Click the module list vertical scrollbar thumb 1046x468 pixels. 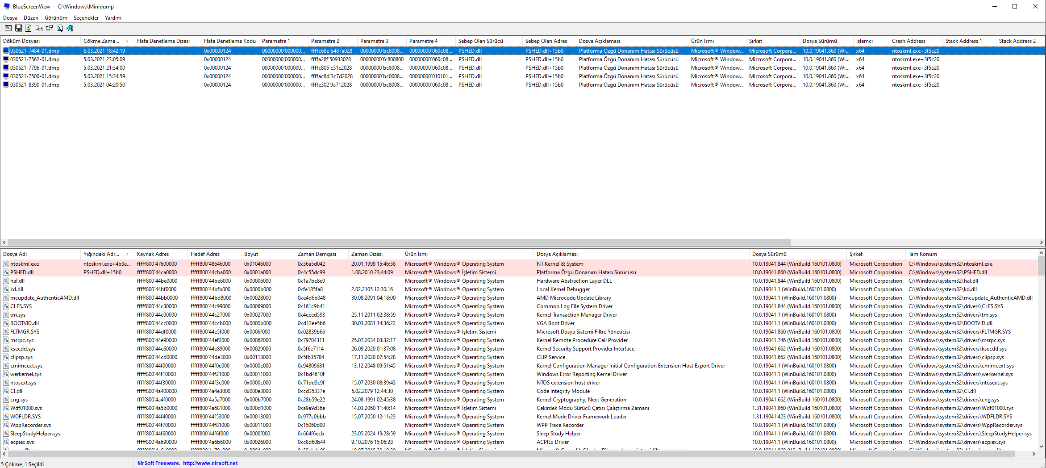(1042, 265)
